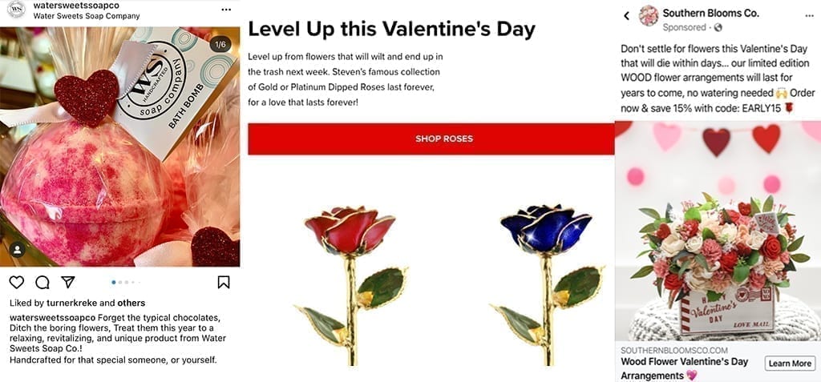Select the red gold-dipped rose image
The height and width of the screenshot is (382, 821).
click(x=346, y=280)
